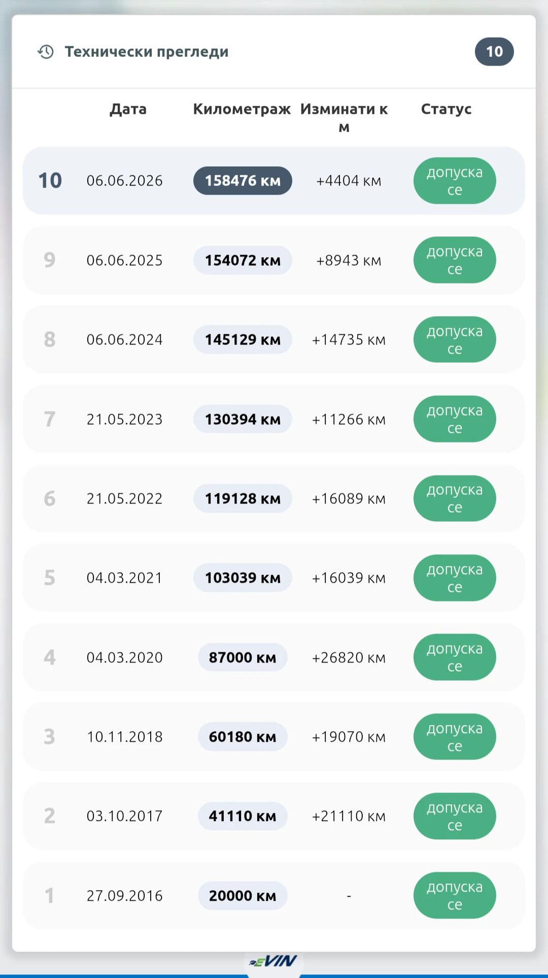The image size is (548, 978).
Task: Click the eVIN logo at bottom
Action: [x=273, y=961]
